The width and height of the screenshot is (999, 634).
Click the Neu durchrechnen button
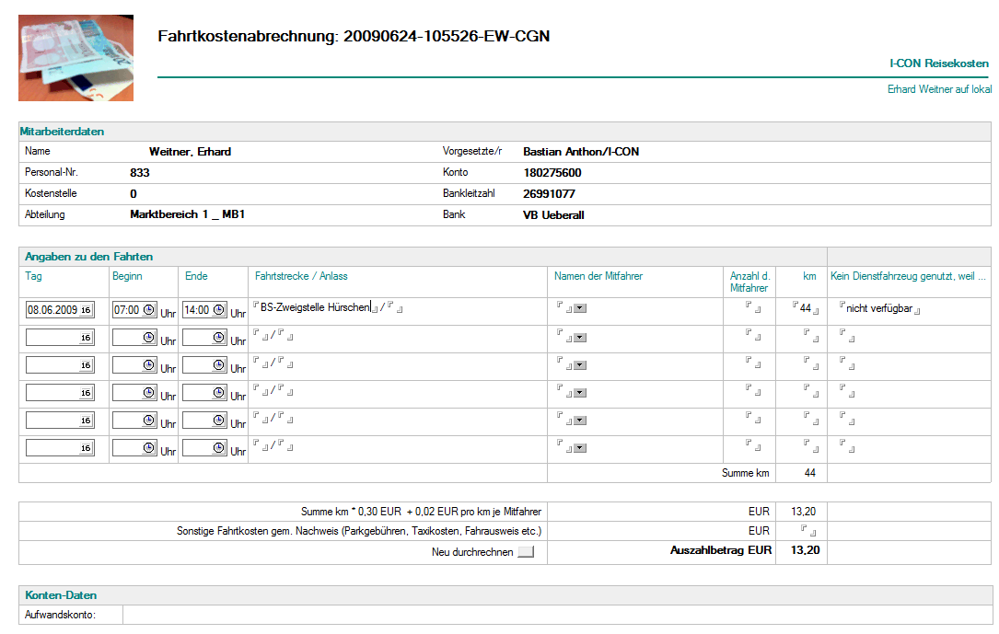coord(526,552)
